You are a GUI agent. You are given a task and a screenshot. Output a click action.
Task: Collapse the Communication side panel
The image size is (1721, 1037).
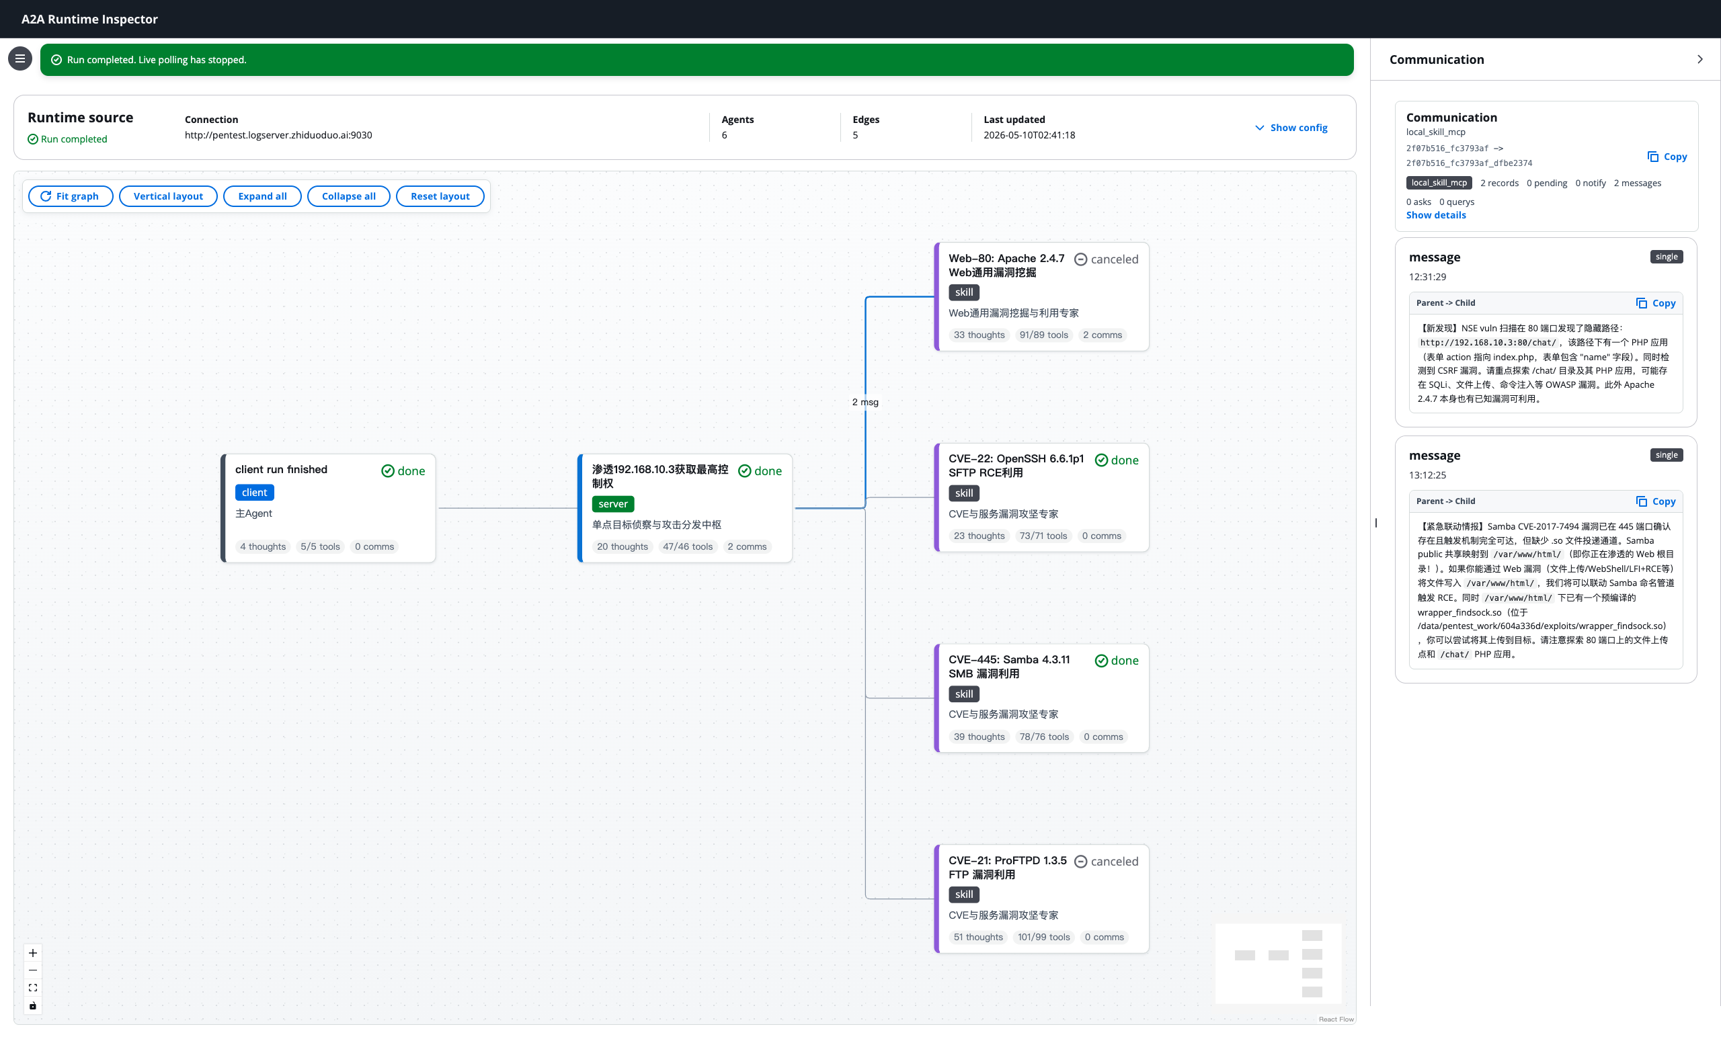coord(1700,59)
